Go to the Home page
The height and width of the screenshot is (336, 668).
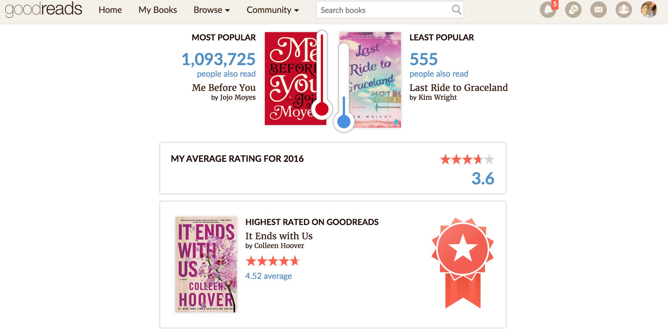[x=110, y=10]
